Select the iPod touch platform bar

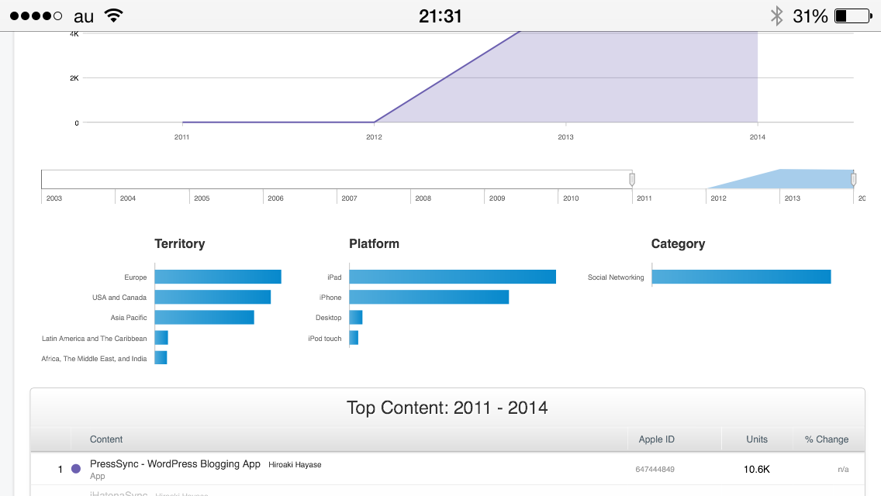[354, 338]
